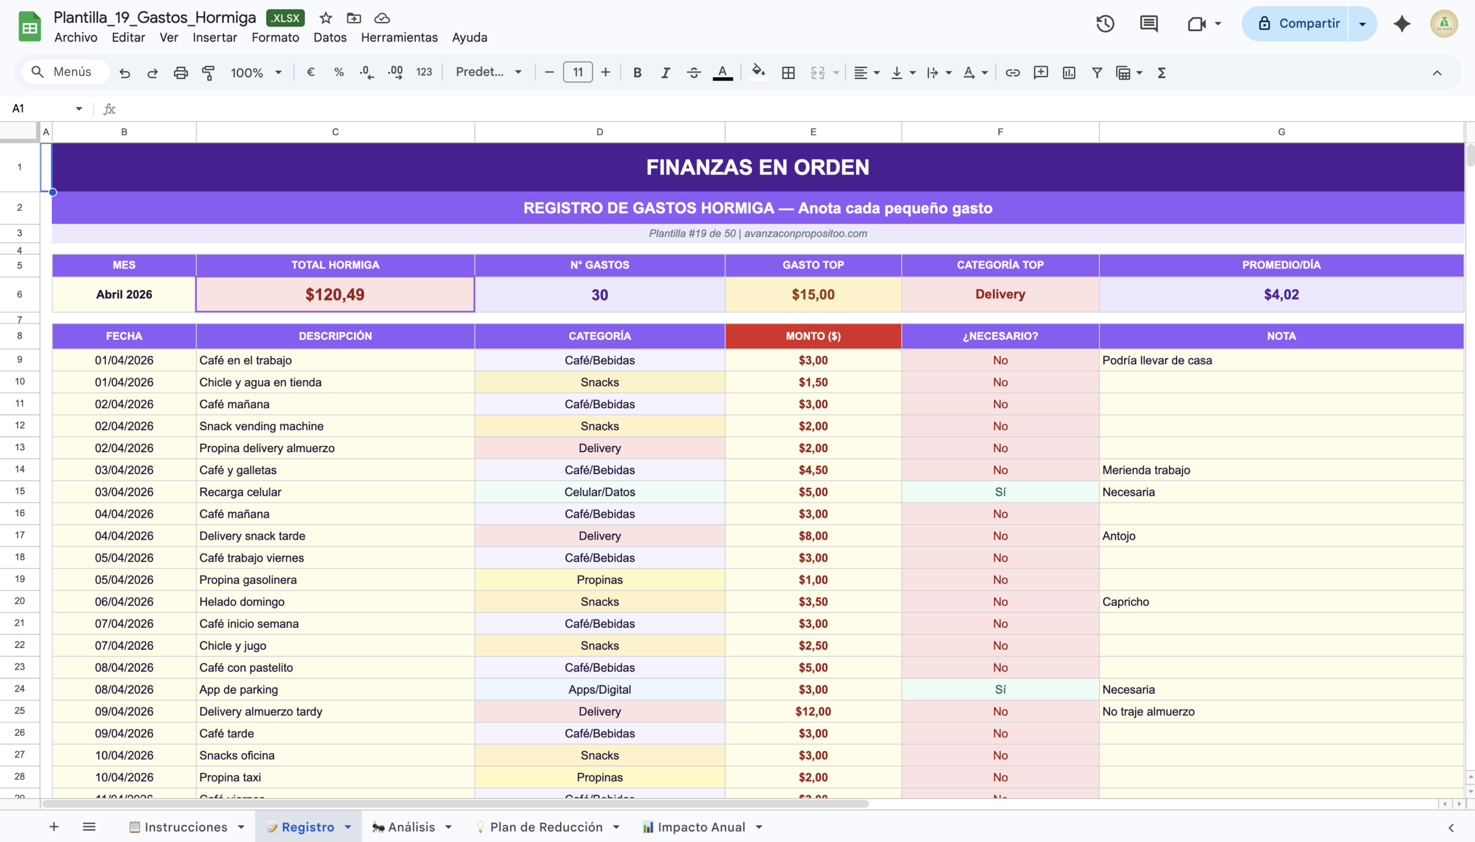Toggle bold formatting
The image size is (1475, 842).
pos(637,73)
